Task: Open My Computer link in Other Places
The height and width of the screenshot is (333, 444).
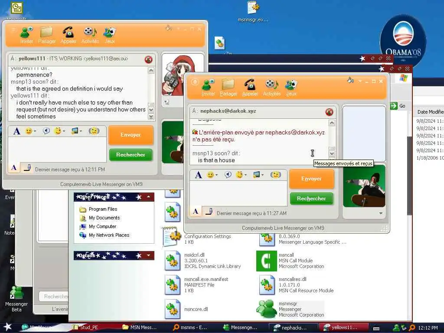Action: (102, 226)
